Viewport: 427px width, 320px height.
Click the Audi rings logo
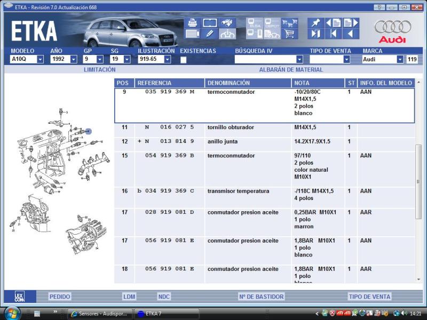pos(393,27)
